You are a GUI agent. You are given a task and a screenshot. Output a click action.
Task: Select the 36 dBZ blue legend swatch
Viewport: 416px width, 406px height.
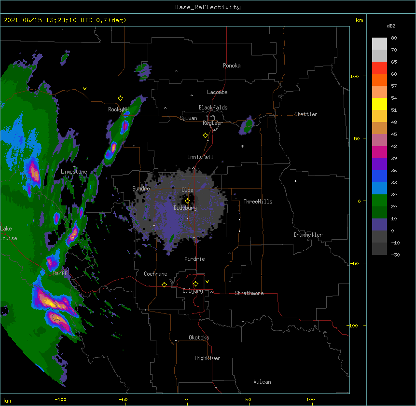click(x=379, y=176)
